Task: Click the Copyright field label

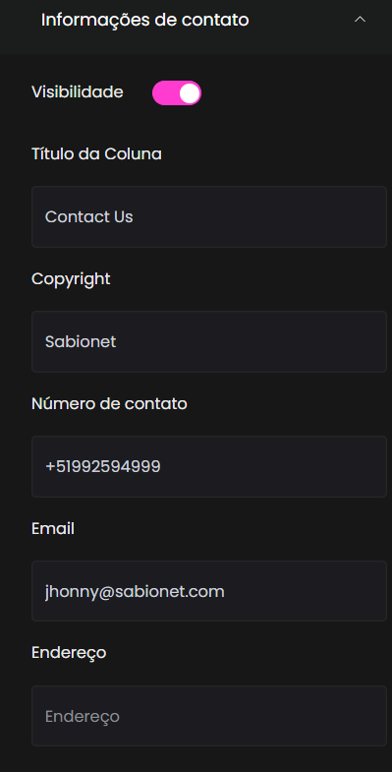Action: pyautogui.click(x=71, y=279)
